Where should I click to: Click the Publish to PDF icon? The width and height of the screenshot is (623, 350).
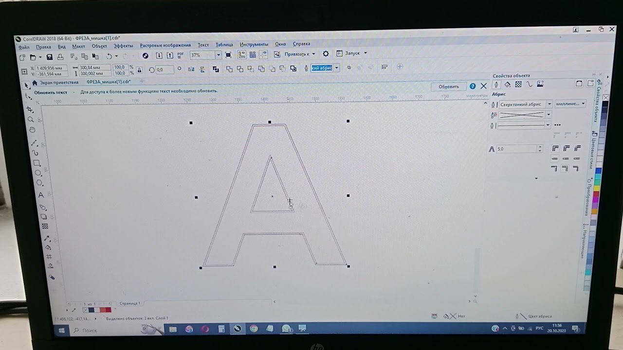click(181, 55)
